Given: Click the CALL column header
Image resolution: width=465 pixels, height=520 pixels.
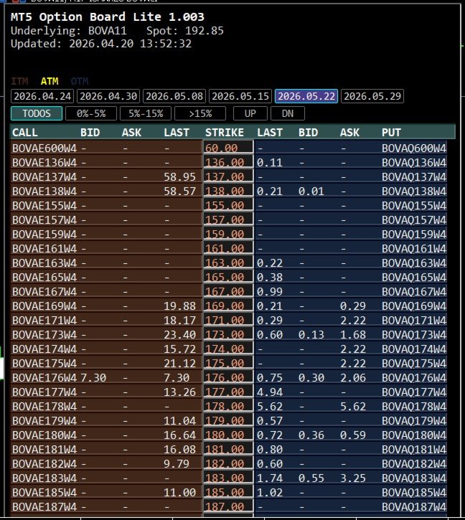Looking at the screenshot, I should pos(25,132).
